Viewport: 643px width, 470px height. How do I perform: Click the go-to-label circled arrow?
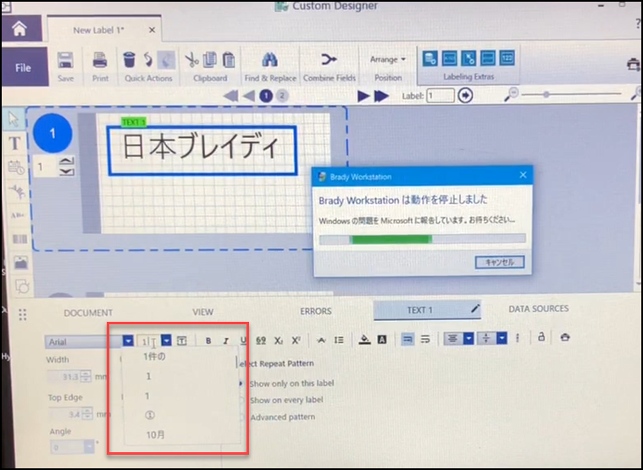[x=465, y=96]
